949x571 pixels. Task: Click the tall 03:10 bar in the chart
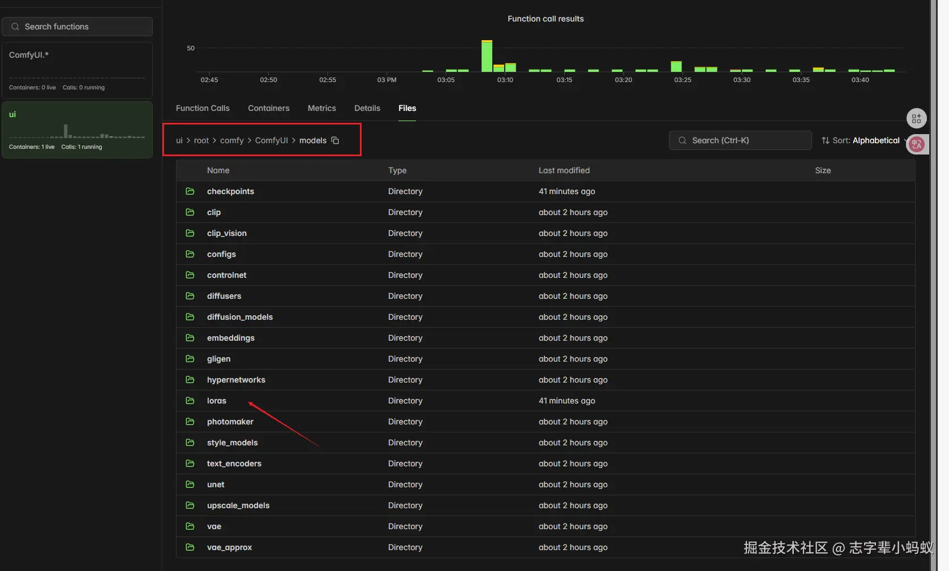coord(487,56)
